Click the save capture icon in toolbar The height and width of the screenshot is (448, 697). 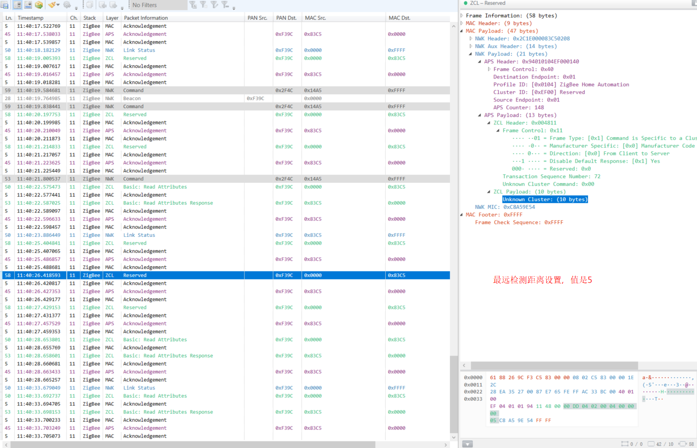click(5, 5)
